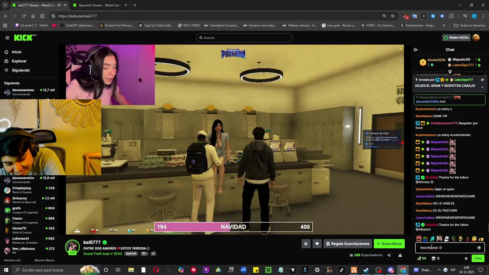Click Mostrar Menos in sidebar
Viewport: 489px width, 275px height.
(x=44, y=260)
